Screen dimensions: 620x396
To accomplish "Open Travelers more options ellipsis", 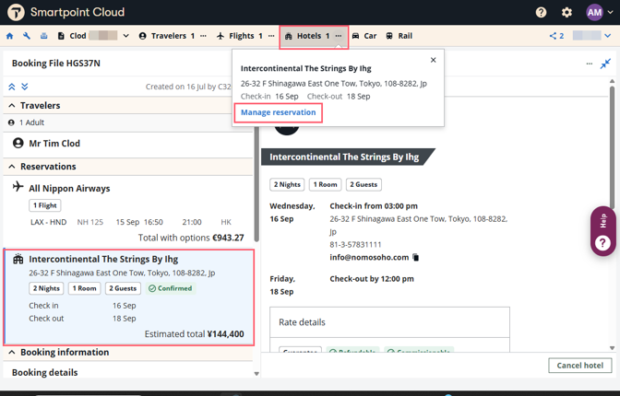I will click(x=203, y=36).
